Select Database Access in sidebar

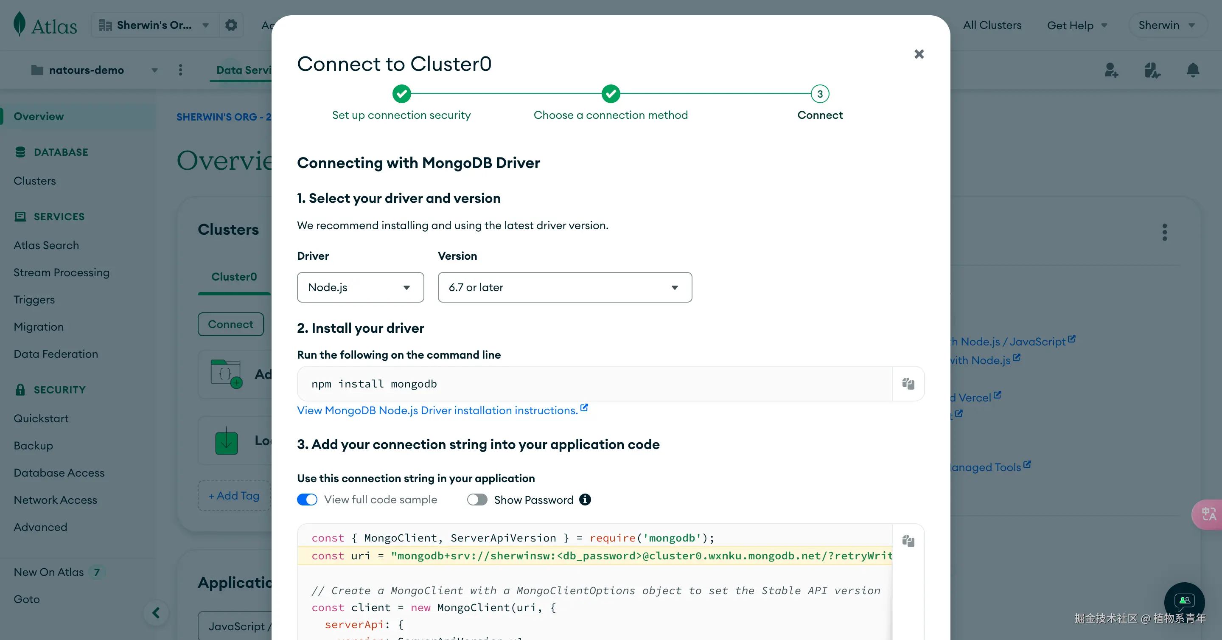(59, 472)
